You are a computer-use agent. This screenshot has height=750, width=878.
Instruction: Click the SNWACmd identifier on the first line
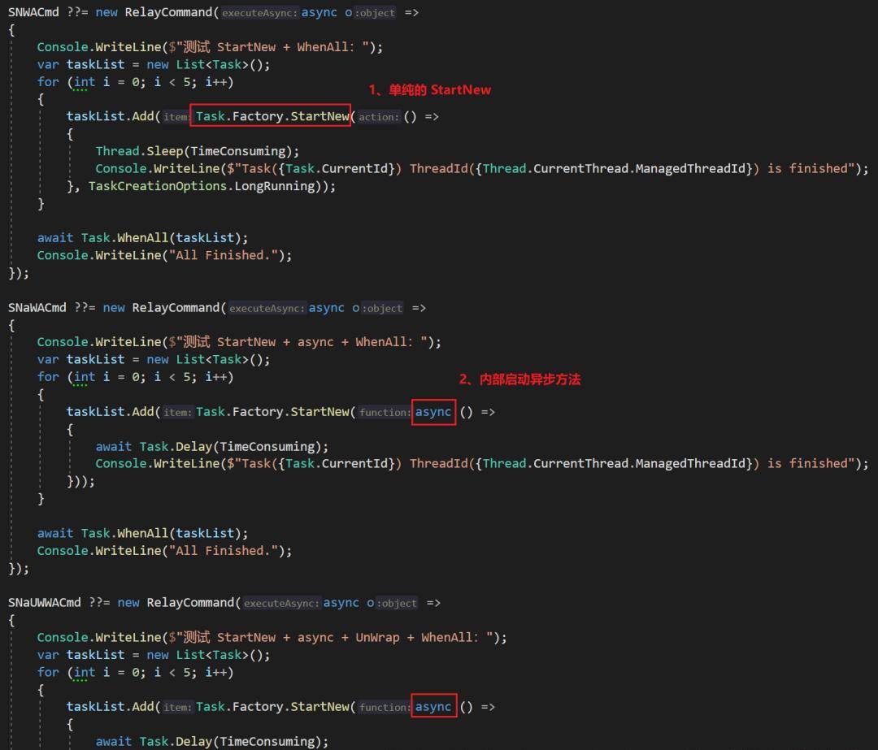33,12
